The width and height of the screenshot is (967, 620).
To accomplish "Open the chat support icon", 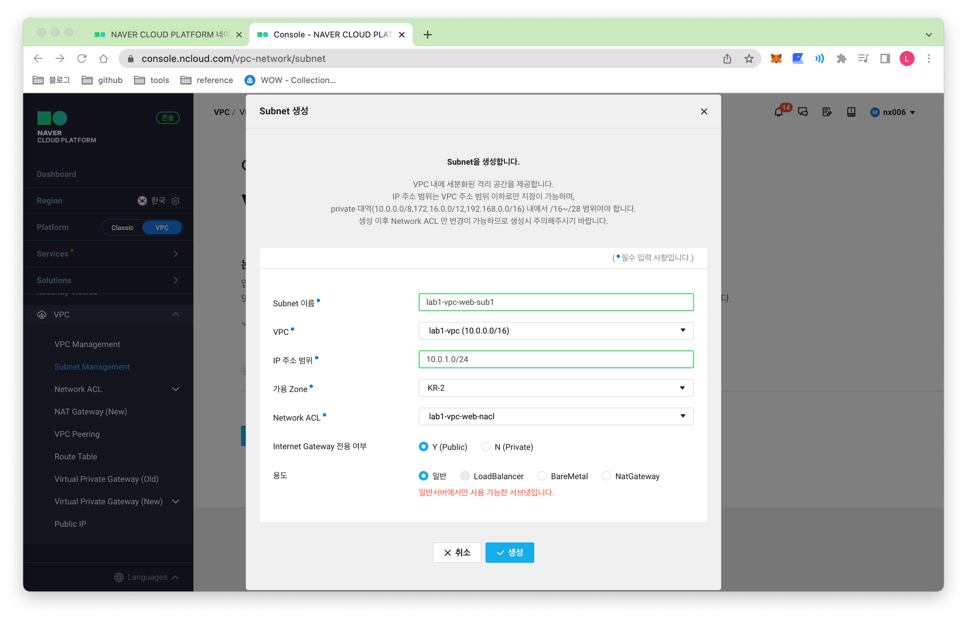I will pyautogui.click(x=803, y=112).
